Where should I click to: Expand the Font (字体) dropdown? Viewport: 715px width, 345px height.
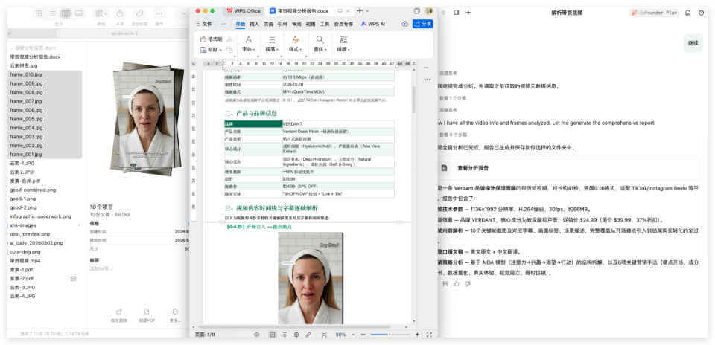(x=248, y=49)
